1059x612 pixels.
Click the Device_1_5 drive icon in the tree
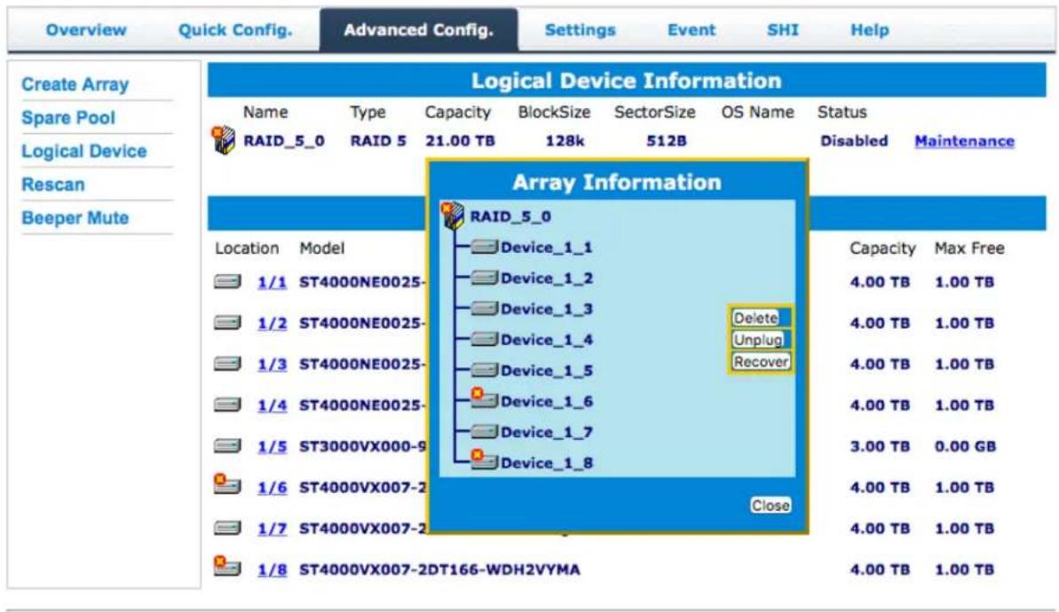(x=485, y=370)
